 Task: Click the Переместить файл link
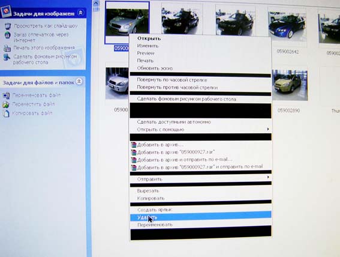pyautogui.click(x=34, y=104)
